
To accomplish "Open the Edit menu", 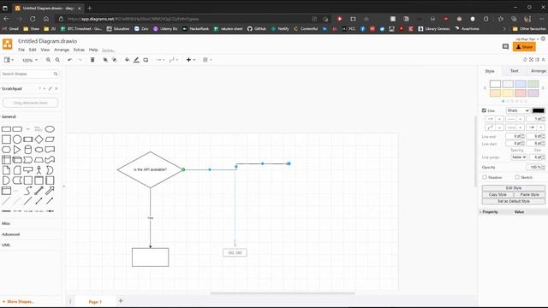I will point(33,50).
